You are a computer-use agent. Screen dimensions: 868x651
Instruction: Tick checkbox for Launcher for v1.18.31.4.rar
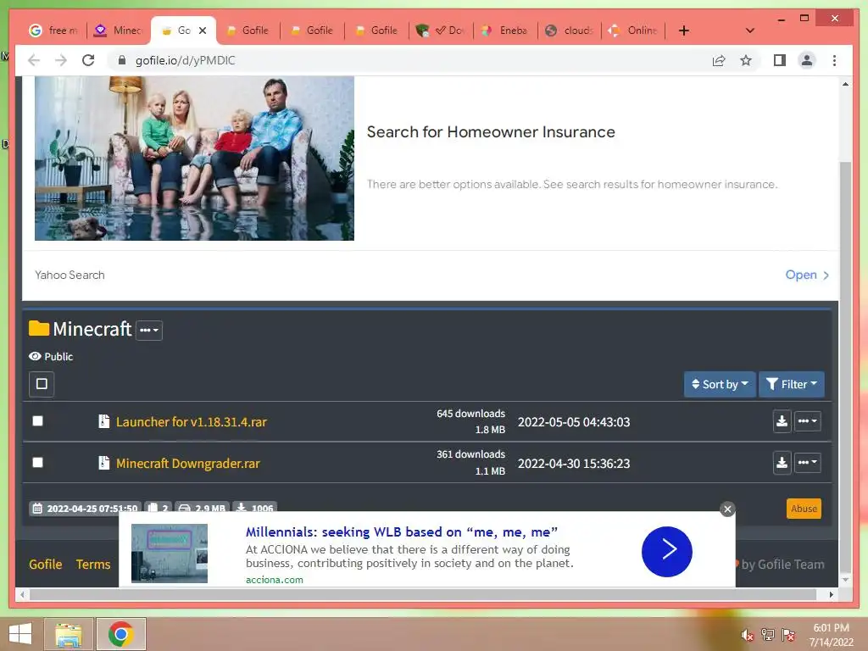(37, 421)
